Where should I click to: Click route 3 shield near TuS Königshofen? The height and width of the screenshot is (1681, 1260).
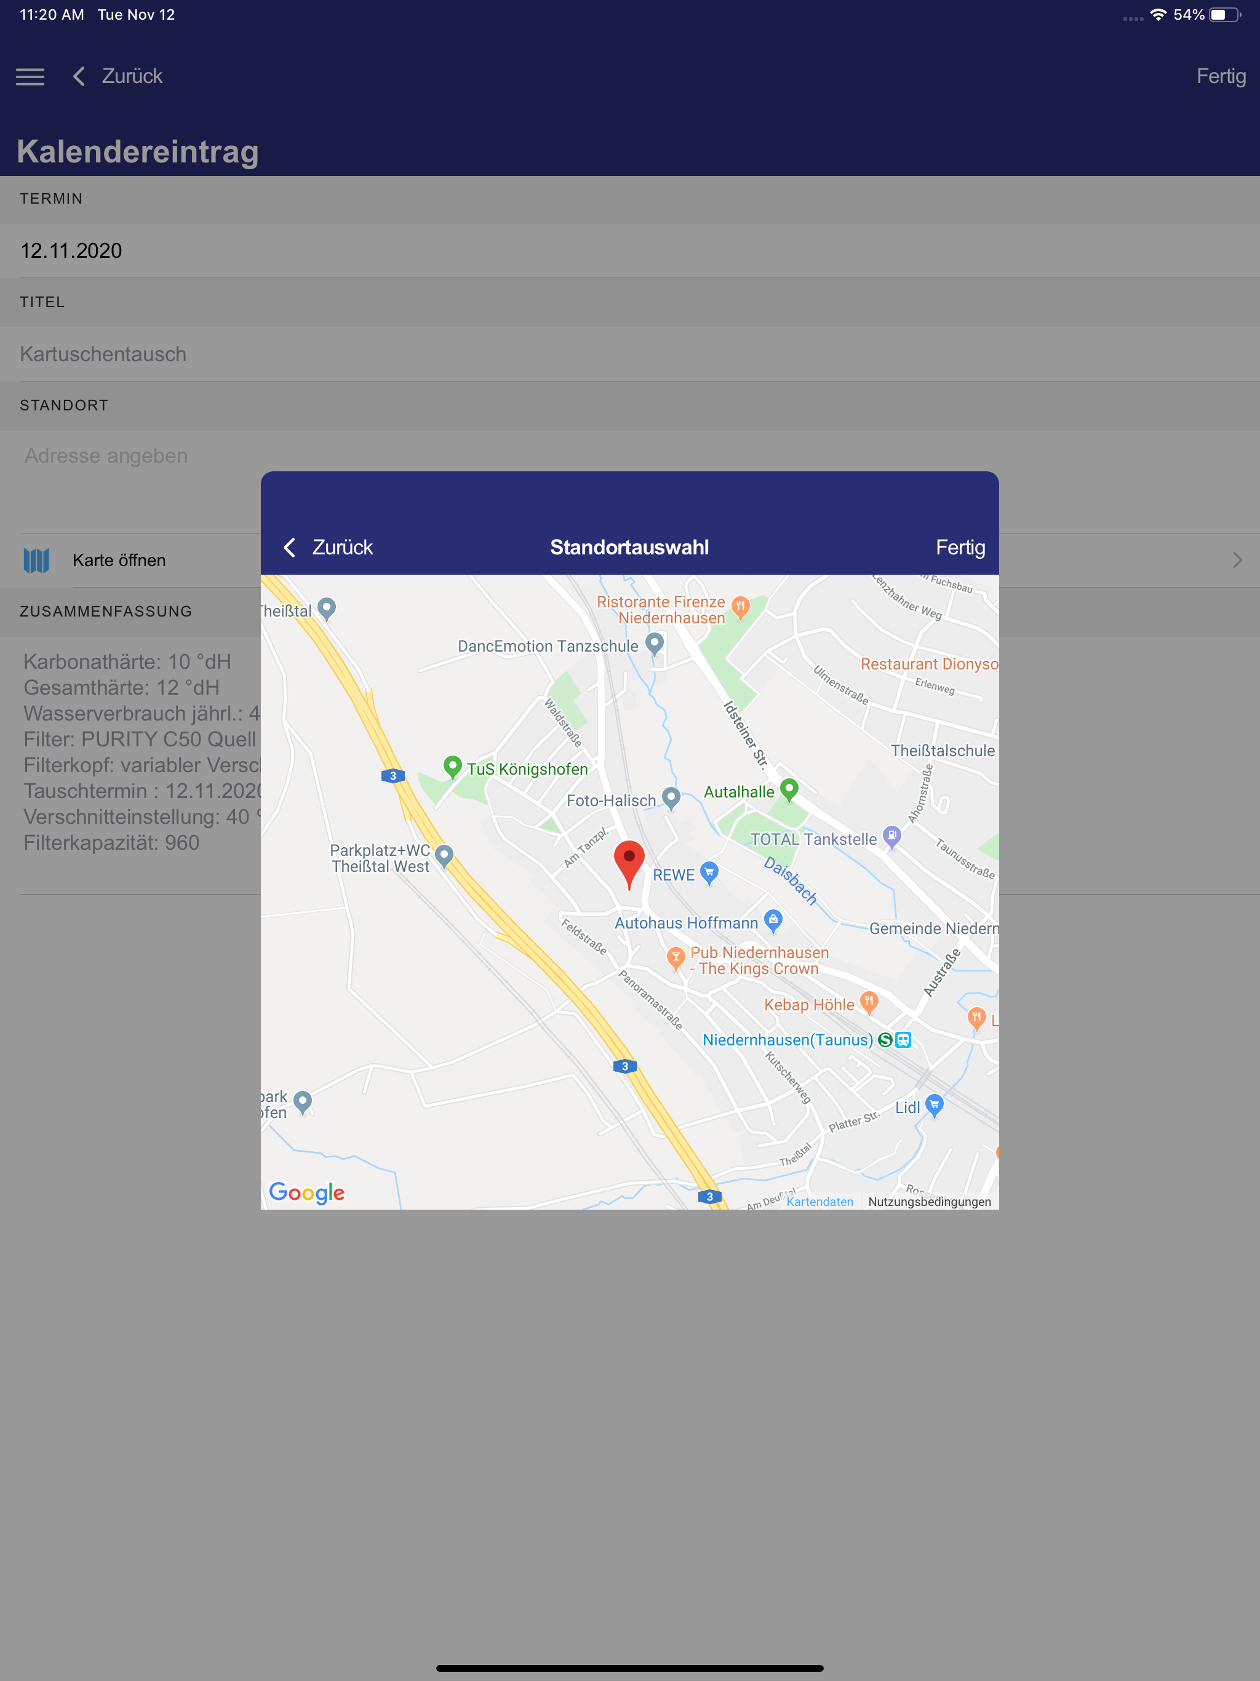tap(393, 776)
